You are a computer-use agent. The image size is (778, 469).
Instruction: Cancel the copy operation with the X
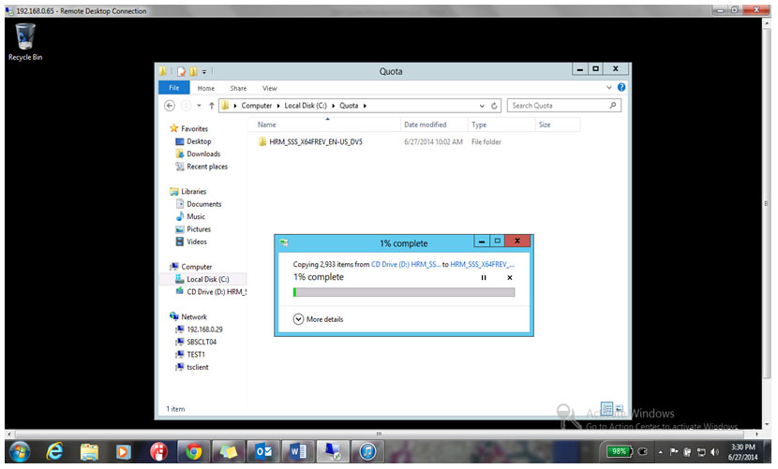pos(510,278)
